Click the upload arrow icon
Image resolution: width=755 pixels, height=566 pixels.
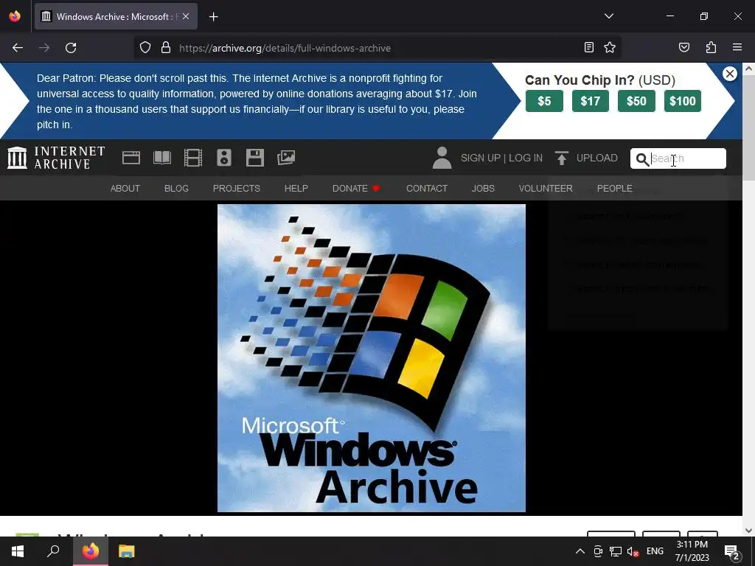click(561, 158)
